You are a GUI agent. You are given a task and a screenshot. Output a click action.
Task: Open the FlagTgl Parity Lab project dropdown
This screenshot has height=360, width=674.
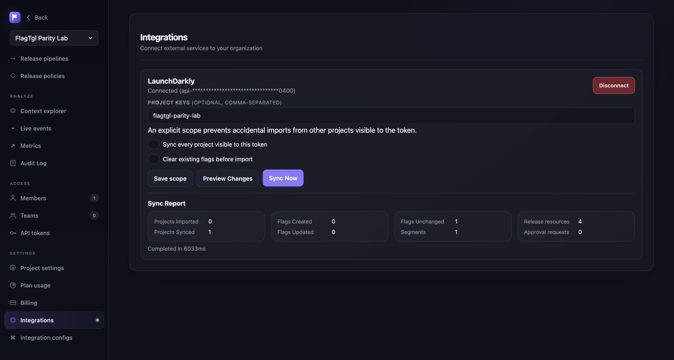point(54,38)
